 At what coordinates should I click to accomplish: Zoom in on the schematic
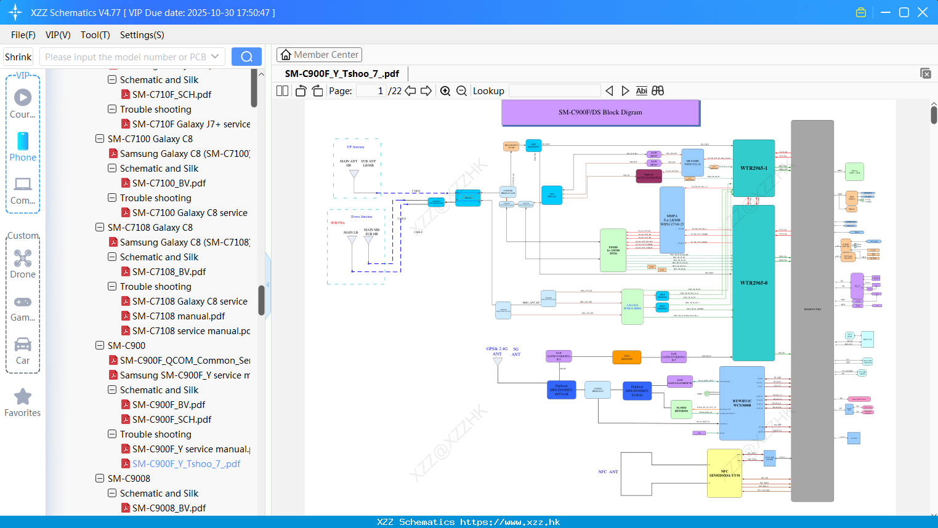click(x=445, y=90)
